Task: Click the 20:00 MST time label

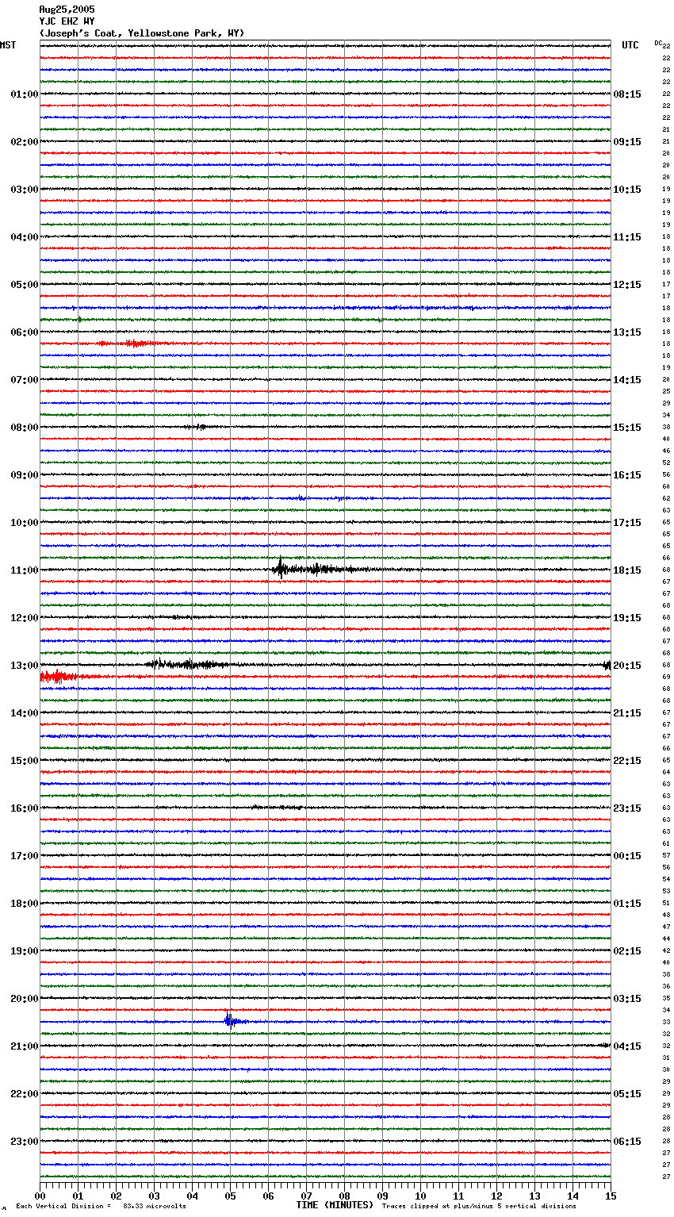Action: click(x=25, y=999)
